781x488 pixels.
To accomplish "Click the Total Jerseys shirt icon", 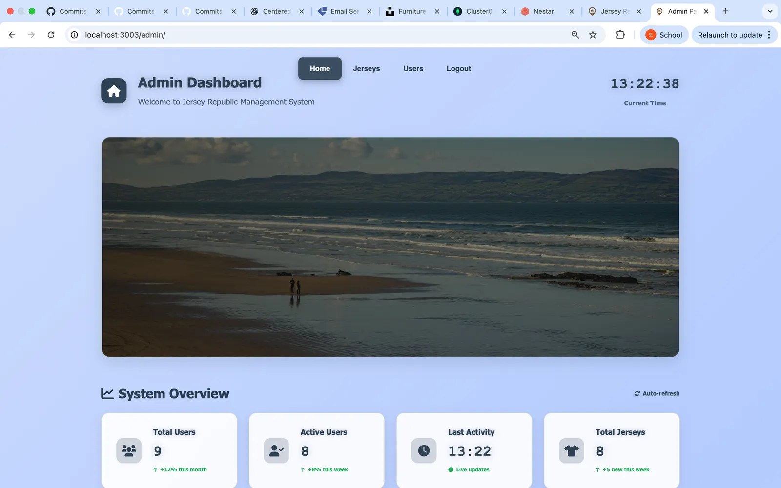I will (x=571, y=450).
